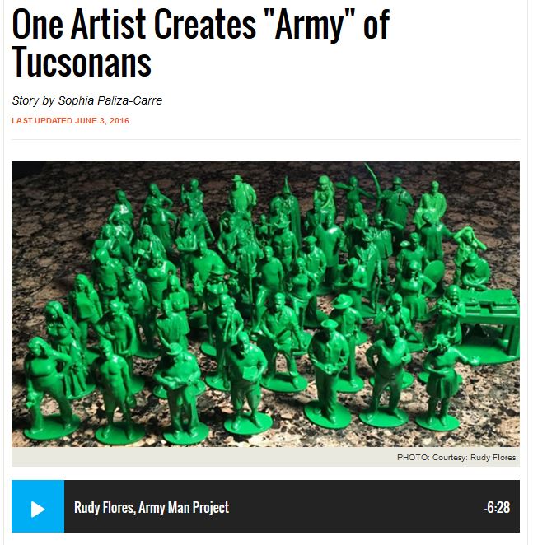Click the gray caption bar under the photo

(x=265, y=457)
